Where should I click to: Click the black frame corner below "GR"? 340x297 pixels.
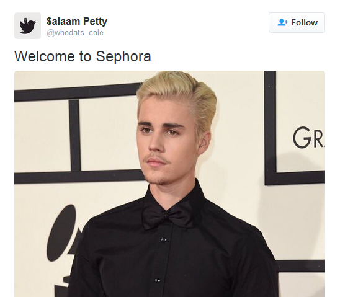tap(272, 177)
